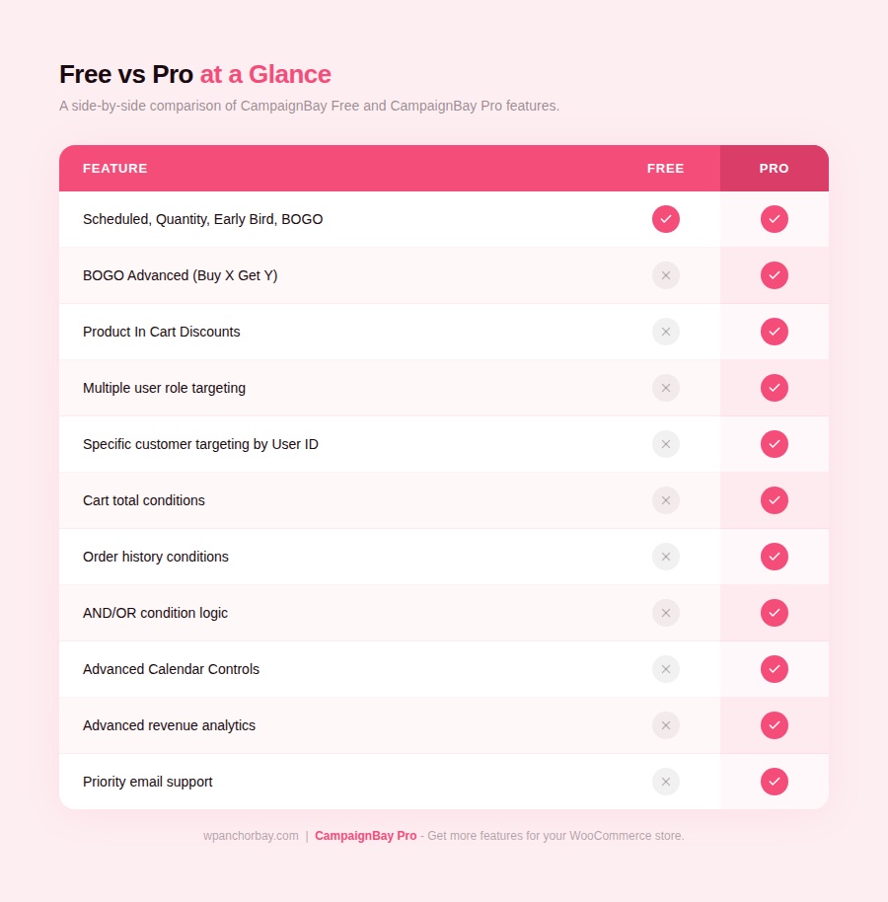Viewport: 888px width, 902px height.
Task: Click the FREE column header
Action: tap(666, 169)
